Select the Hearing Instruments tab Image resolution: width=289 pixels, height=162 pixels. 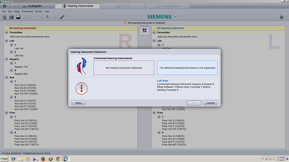tap(77, 6)
